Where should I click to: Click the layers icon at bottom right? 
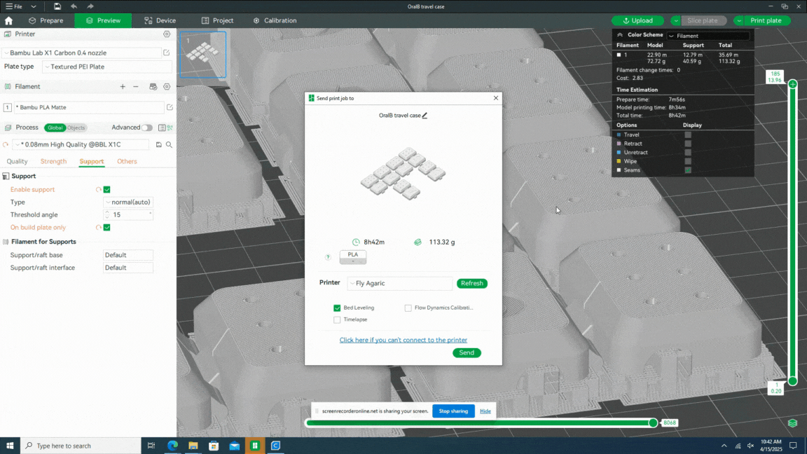coord(792,423)
